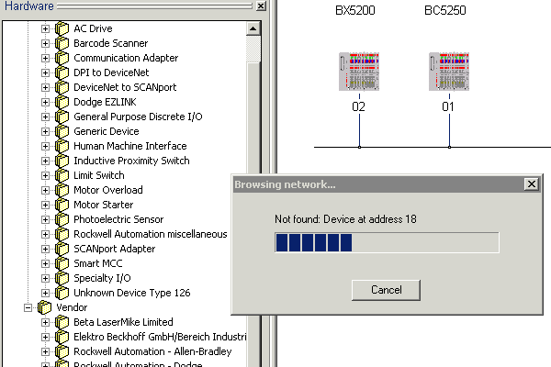The height and width of the screenshot is (367, 551).
Task: Expand the Photoelectric Sensor node
Action: (x=45, y=219)
